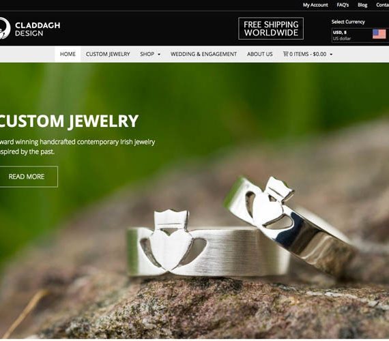Screen dimensions: 389x341
Task: Expand the cart items dropdown arrow
Action: [331, 55]
